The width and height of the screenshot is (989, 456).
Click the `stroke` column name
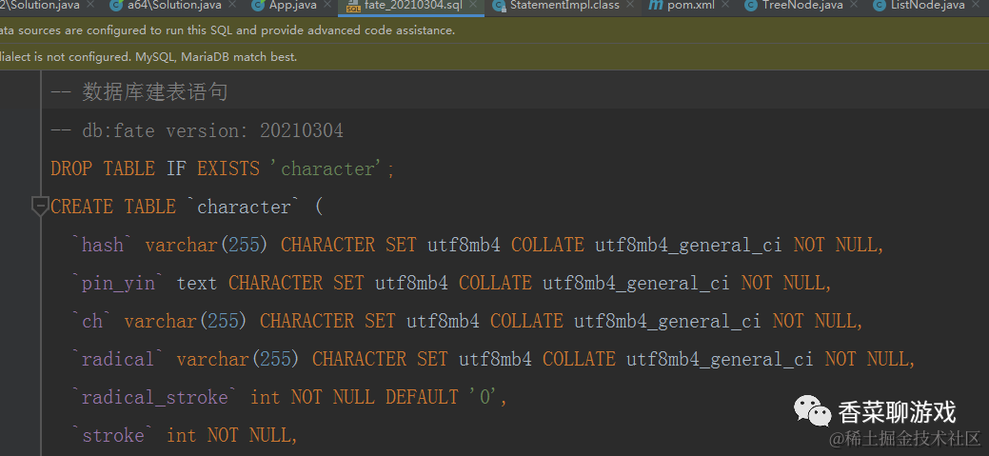113,435
